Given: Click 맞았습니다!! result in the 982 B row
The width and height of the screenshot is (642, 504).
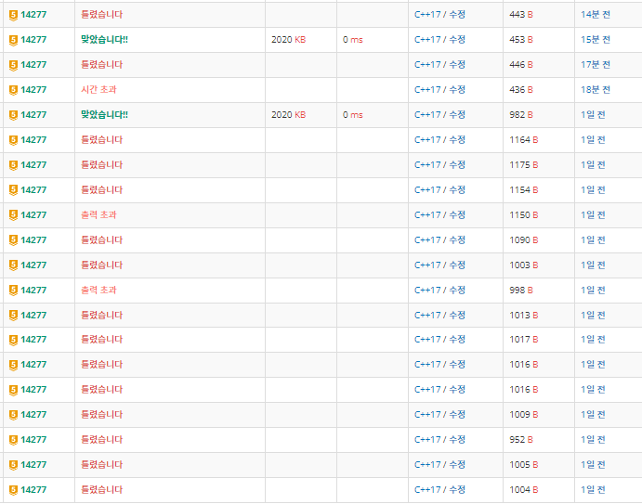Looking at the screenshot, I should pyautogui.click(x=104, y=115).
